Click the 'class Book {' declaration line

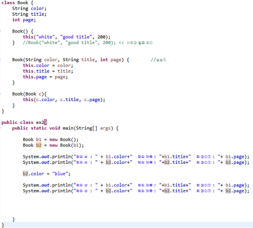pyautogui.click(x=17, y=3)
